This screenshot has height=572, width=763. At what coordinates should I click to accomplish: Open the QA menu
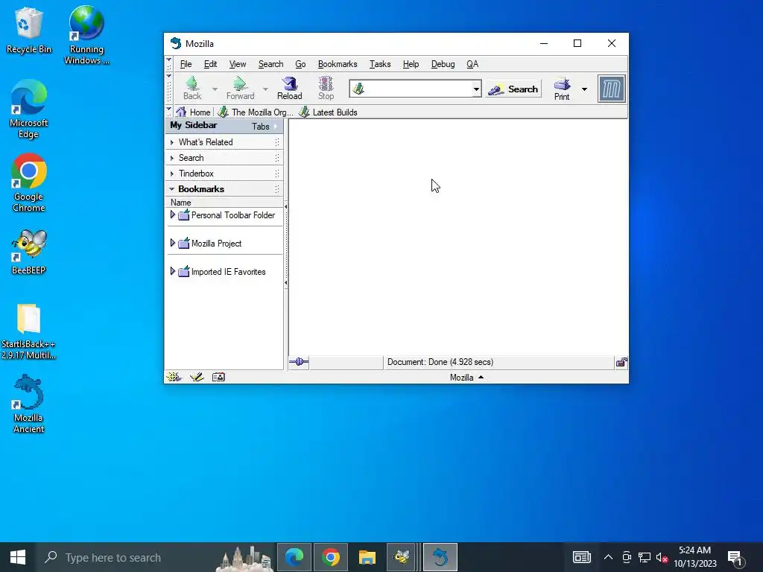(x=472, y=64)
